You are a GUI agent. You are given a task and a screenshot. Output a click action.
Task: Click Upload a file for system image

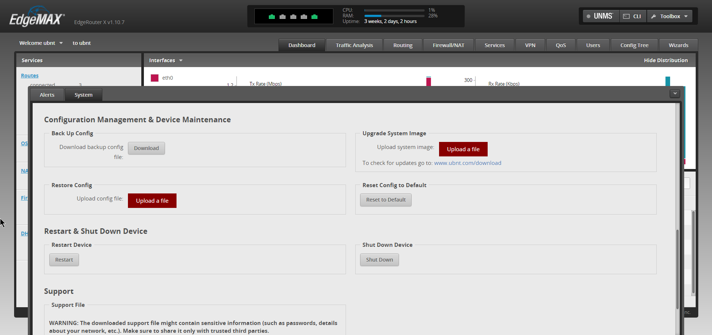point(463,149)
